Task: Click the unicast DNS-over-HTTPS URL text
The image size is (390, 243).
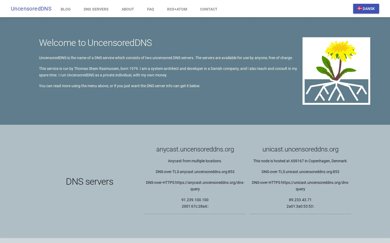Action: click(300, 186)
